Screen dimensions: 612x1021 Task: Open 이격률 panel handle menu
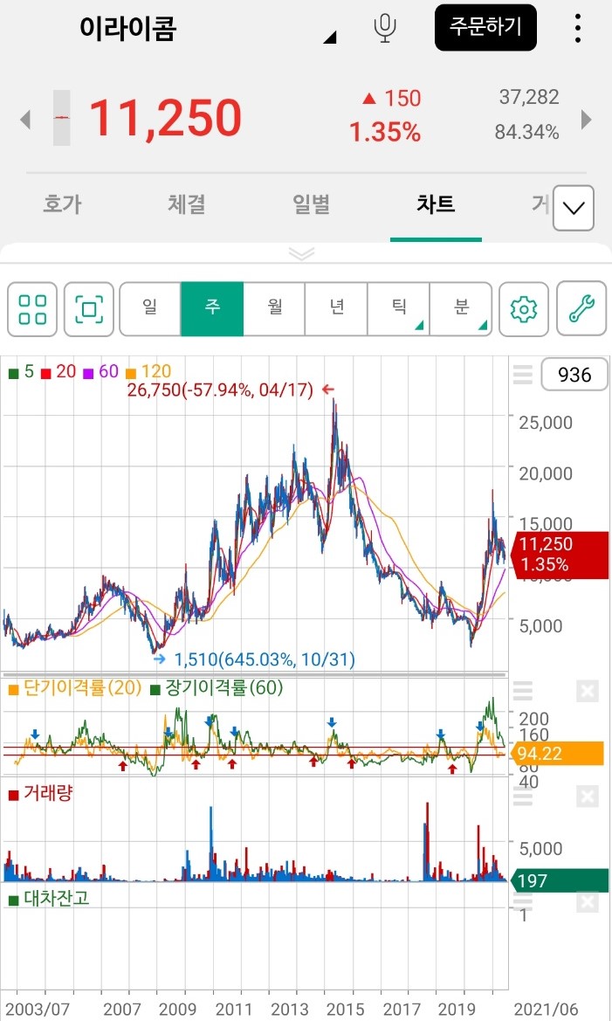[523, 690]
